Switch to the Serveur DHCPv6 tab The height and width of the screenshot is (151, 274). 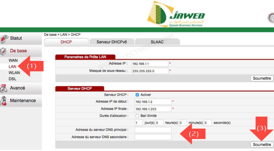coord(112,42)
